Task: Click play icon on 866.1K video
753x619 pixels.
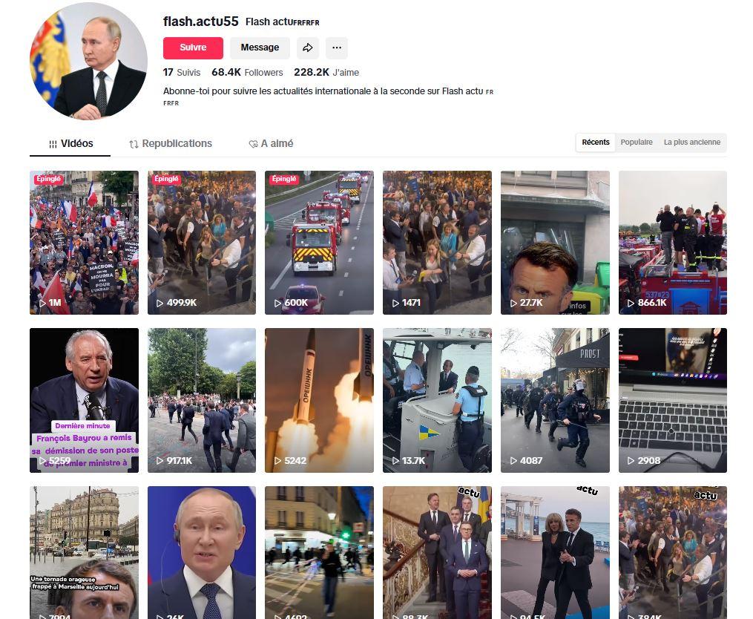Action: click(631, 303)
